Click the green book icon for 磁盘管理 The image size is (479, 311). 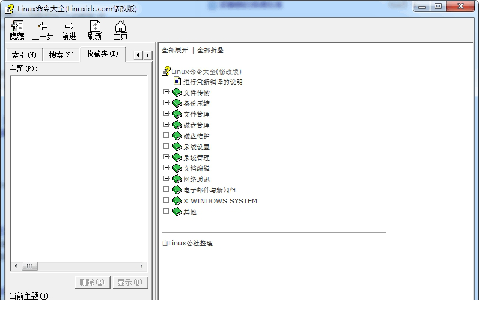(177, 125)
